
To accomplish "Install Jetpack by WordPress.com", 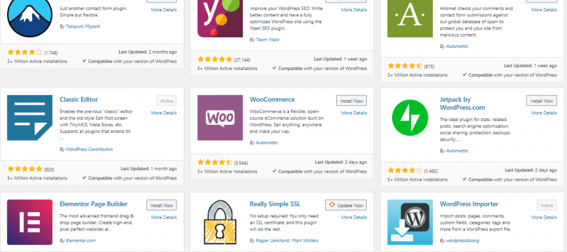I will coord(541,101).
